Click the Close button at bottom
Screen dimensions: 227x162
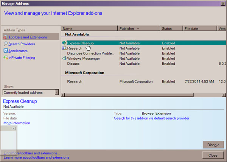(x=213, y=155)
